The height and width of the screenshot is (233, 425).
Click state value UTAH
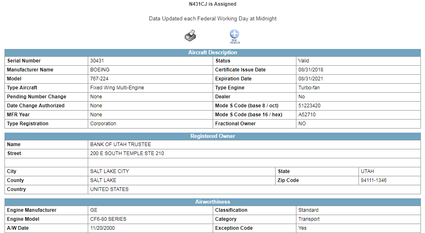(367, 171)
